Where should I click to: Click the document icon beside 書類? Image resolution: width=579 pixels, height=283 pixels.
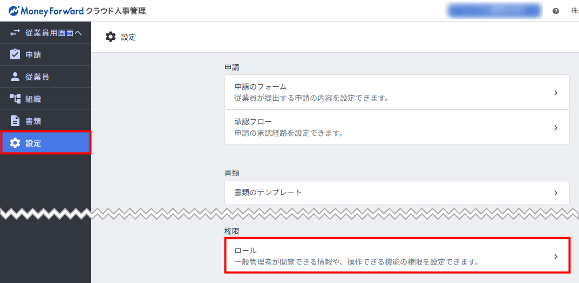(15, 121)
